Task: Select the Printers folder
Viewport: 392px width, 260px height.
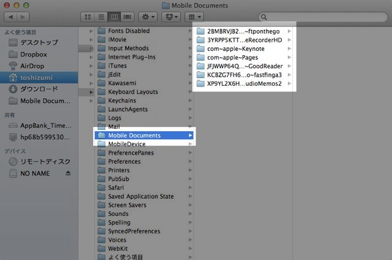Action: coord(145,170)
